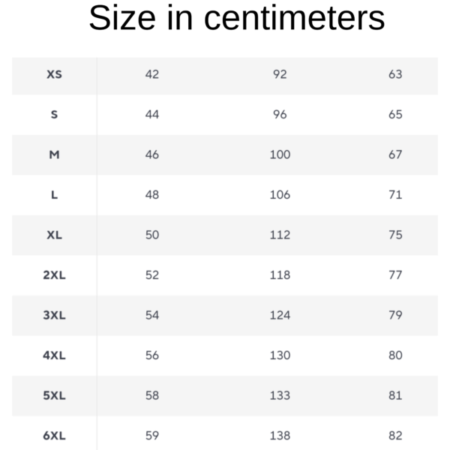Click value 42 in XS row

pos(152,74)
